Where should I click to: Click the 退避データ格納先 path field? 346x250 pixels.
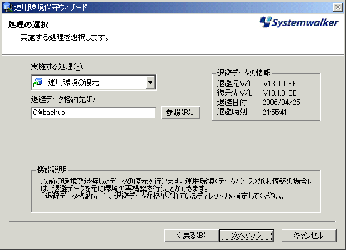94,113
